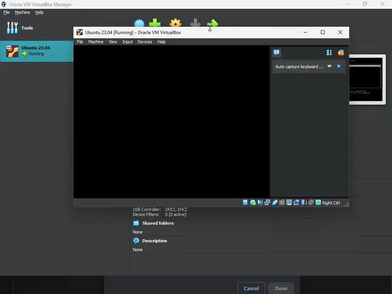
Task: Minimize the Ubuntu 23.04 VM window
Action: 305,32
